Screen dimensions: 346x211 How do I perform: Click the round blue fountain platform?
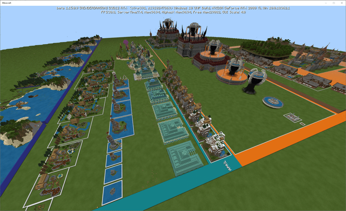[273, 102]
